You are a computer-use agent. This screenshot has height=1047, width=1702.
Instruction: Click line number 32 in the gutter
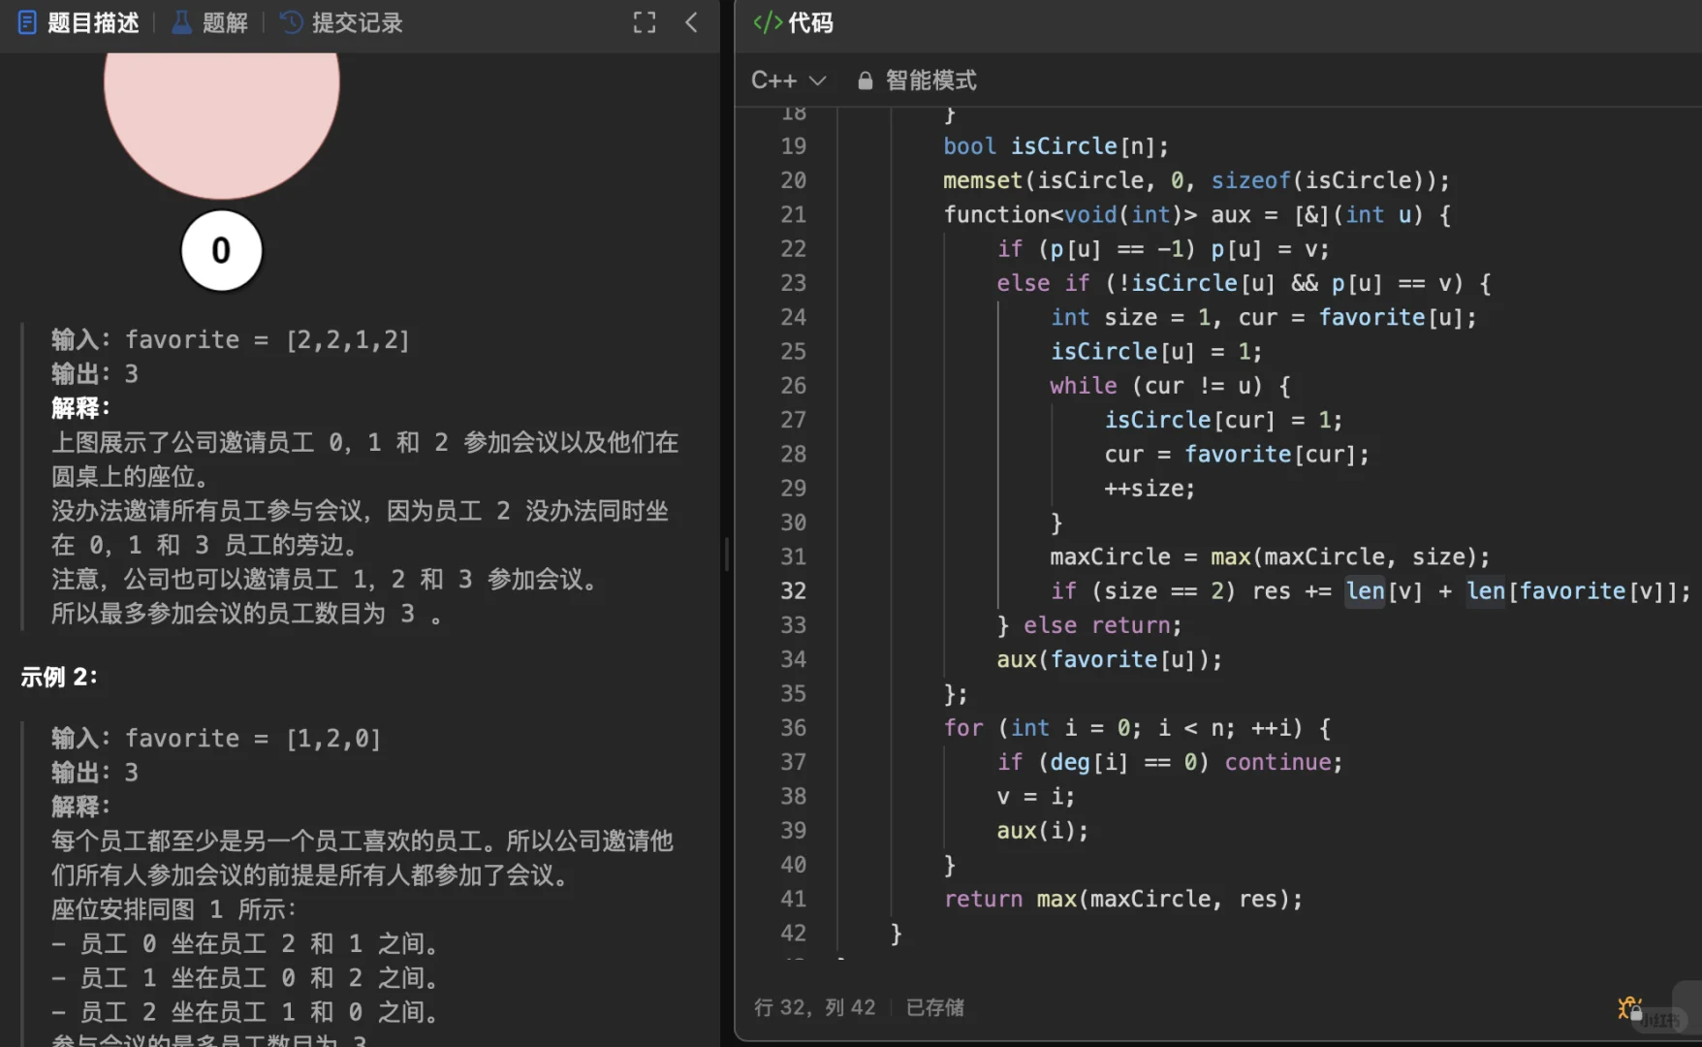click(793, 590)
